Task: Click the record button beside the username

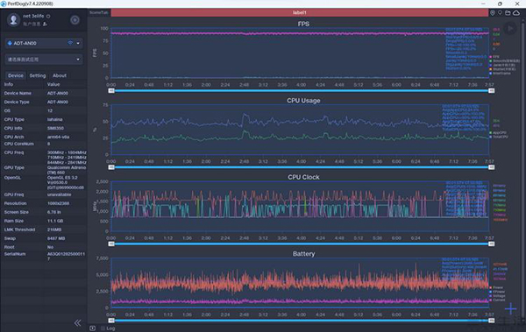Action: [75, 20]
